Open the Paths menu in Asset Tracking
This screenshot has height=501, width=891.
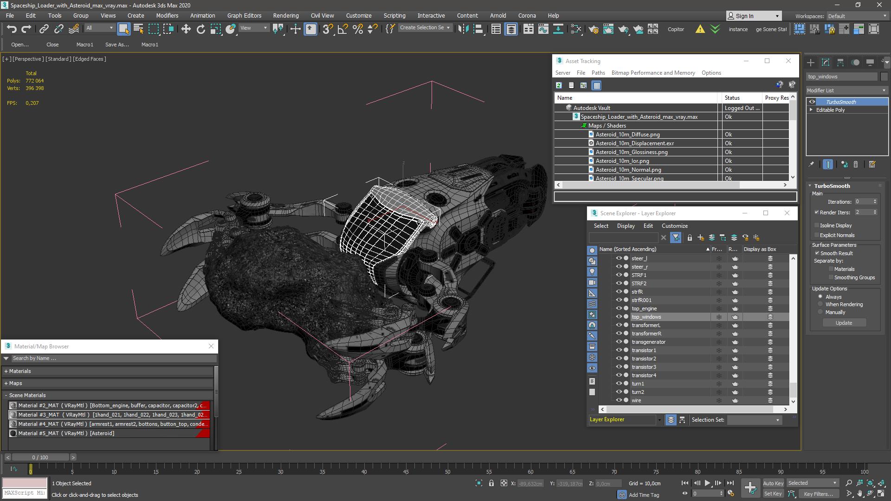(x=598, y=73)
